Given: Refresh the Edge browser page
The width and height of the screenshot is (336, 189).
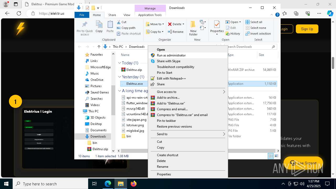Looking at the screenshot, I should 19,13.
